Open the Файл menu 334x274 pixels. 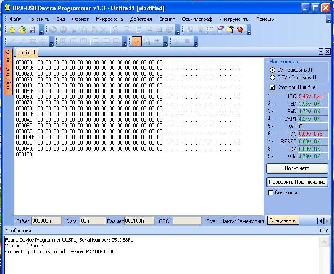click(x=16, y=19)
